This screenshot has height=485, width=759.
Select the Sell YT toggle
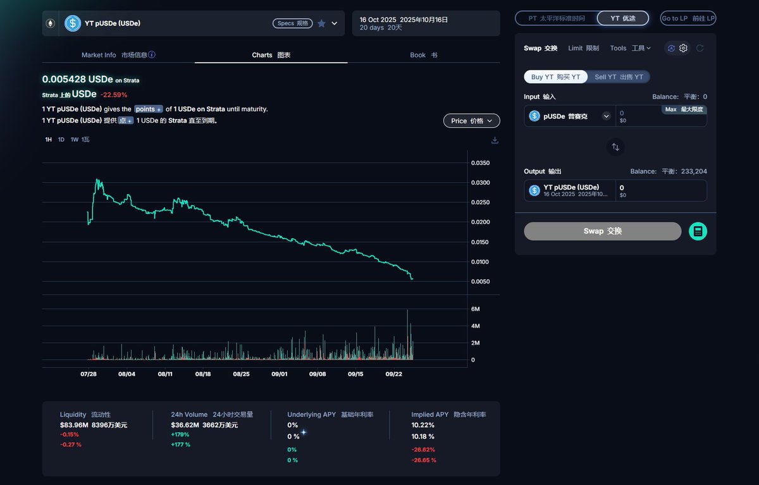619,77
